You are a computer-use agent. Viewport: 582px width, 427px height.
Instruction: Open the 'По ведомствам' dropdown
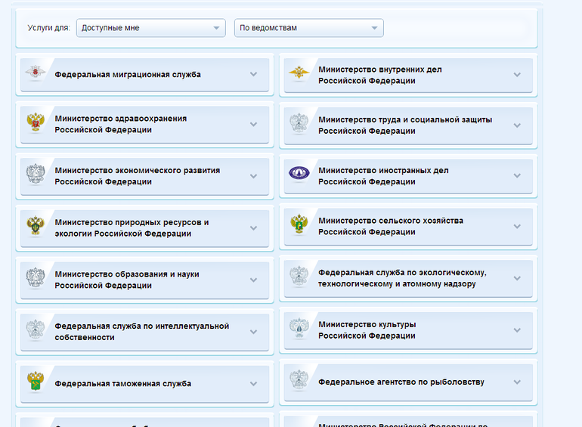click(x=309, y=28)
